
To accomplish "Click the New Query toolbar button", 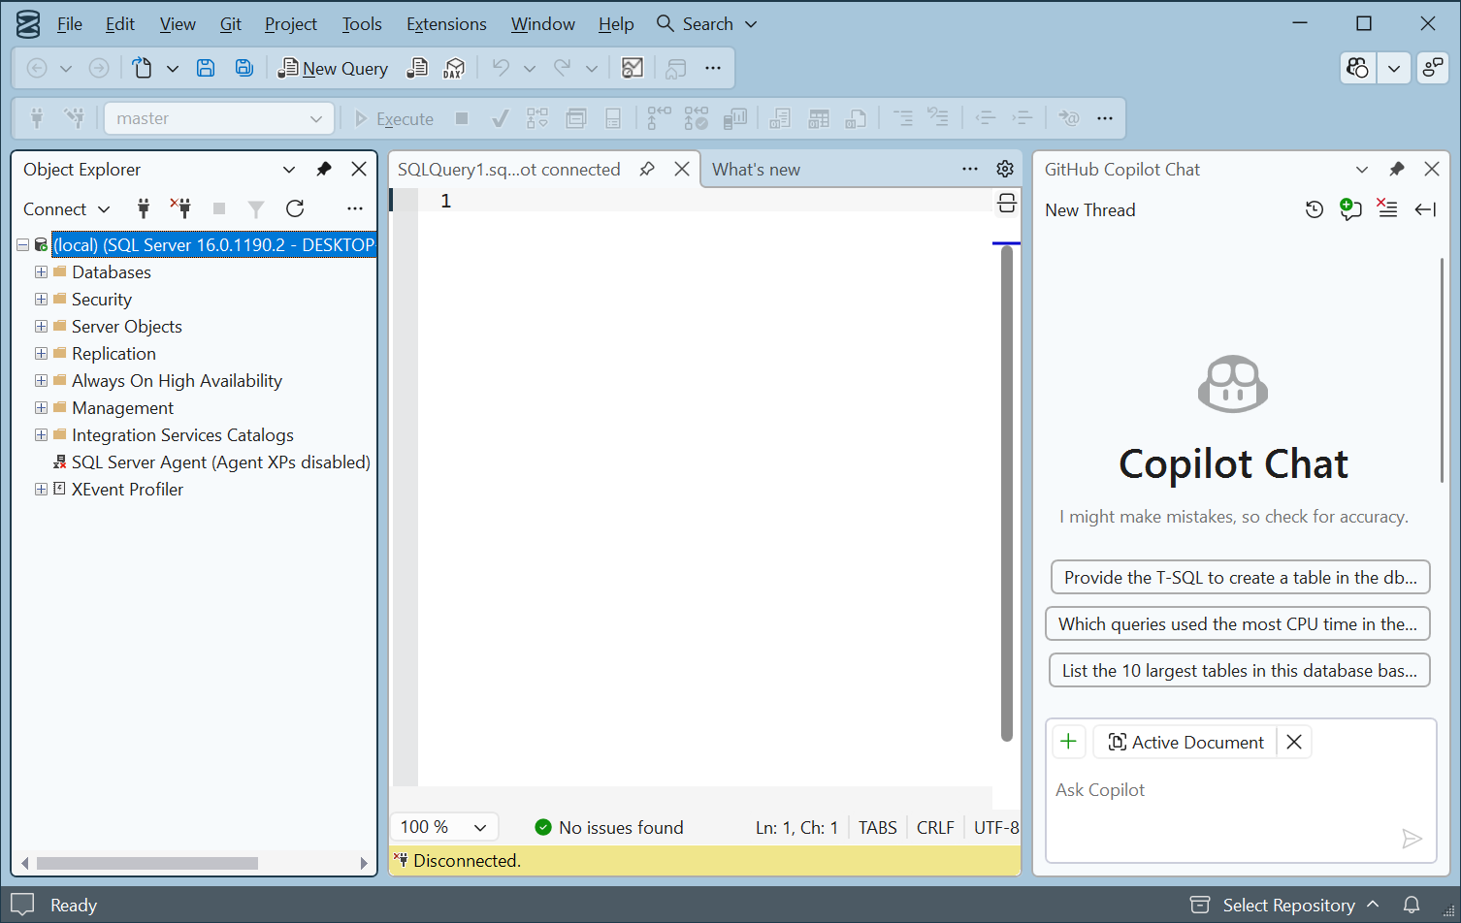I will click(x=333, y=68).
